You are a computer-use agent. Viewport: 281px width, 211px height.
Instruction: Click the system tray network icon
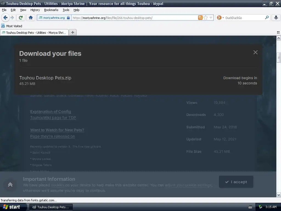point(260,207)
